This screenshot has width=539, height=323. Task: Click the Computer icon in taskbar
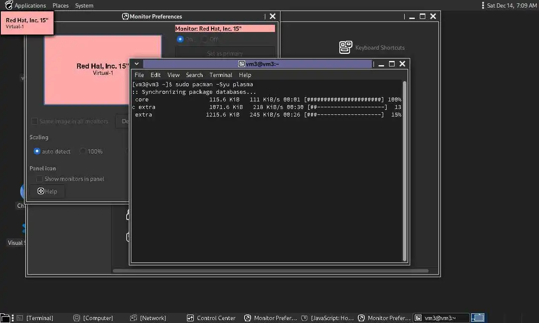77,318
